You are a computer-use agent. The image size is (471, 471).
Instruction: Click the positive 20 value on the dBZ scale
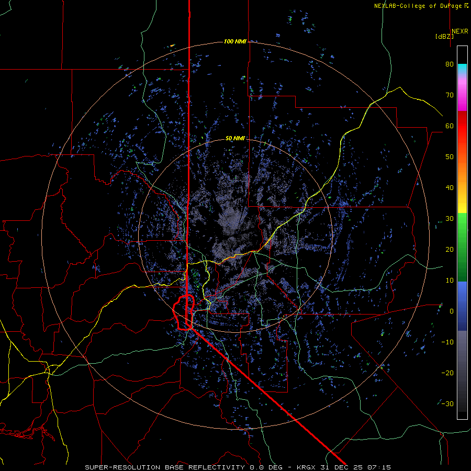coord(450,249)
